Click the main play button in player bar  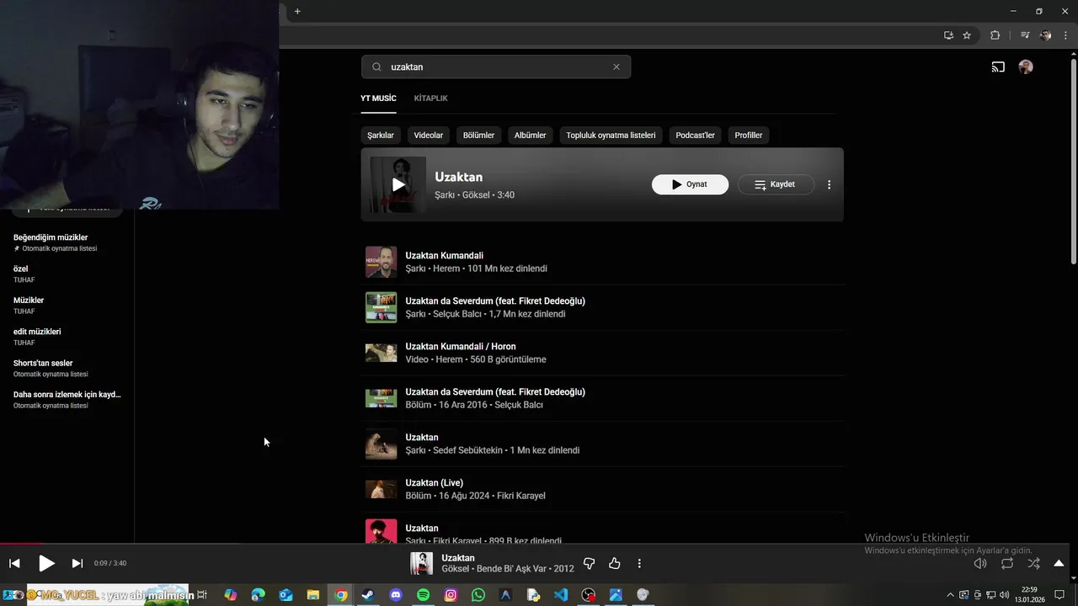(46, 563)
